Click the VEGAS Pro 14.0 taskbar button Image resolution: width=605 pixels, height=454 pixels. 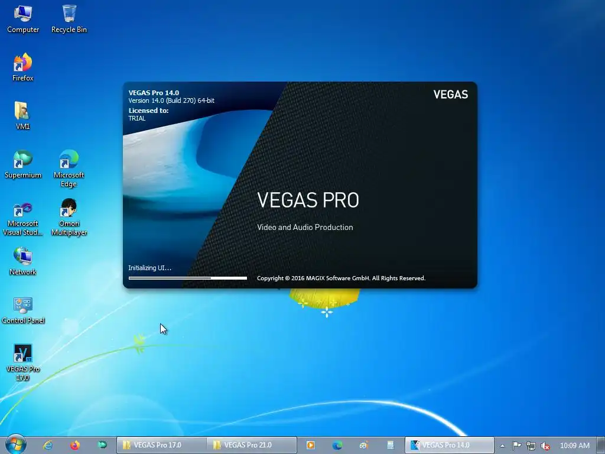(x=450, y=445)
